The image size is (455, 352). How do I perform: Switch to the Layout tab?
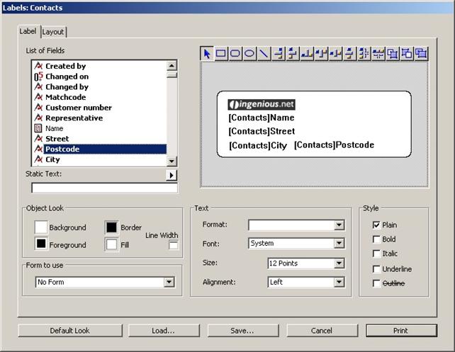53,32
